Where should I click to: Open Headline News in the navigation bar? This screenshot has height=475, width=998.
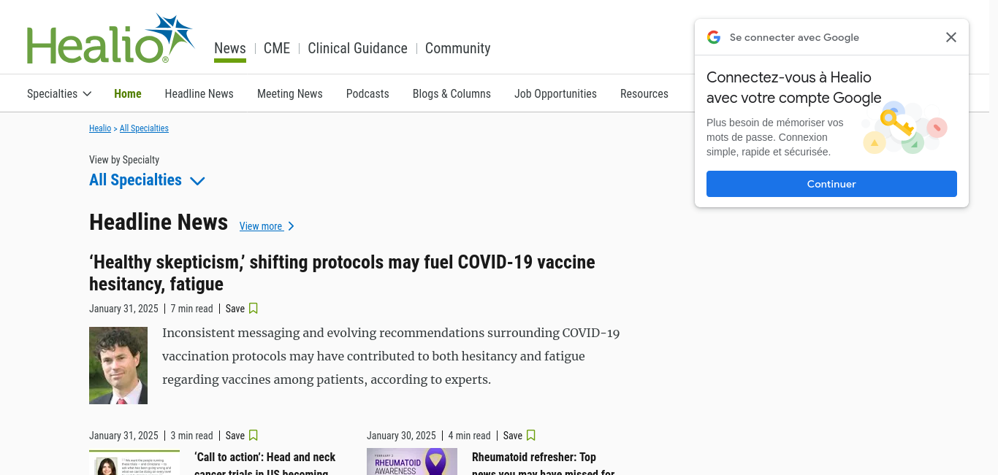[x=199, y=93]
